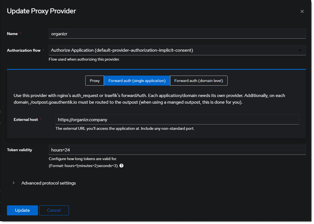
Task: Click the token validity help question mark icon
Action: [x=121, y=165]
